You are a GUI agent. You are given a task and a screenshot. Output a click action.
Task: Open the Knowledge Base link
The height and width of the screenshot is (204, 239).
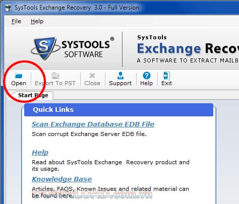(x=62, y=179)
